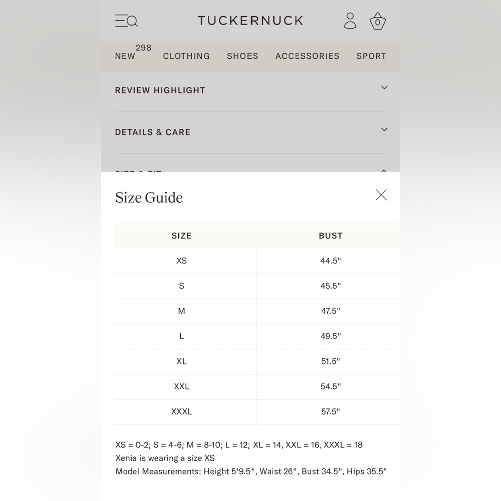Expand the Details & Care chevron

point(384,129)
